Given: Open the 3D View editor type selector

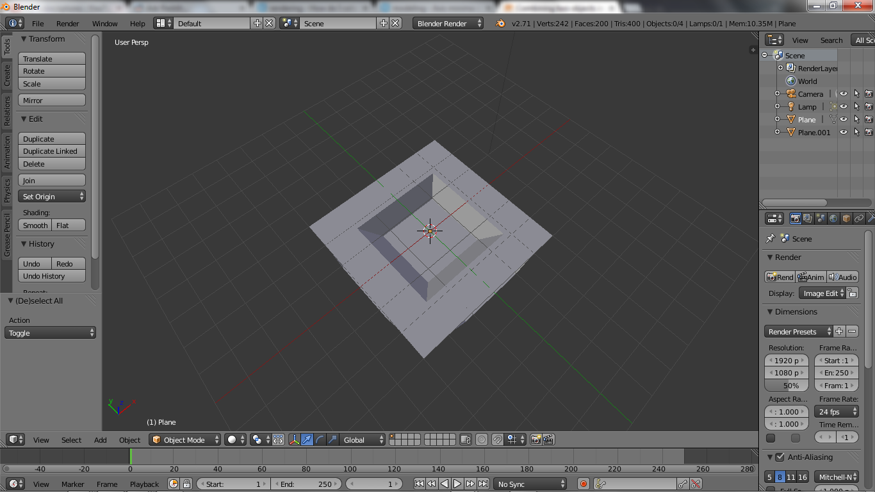Looking at the screenshot, I should coord(15,439).
